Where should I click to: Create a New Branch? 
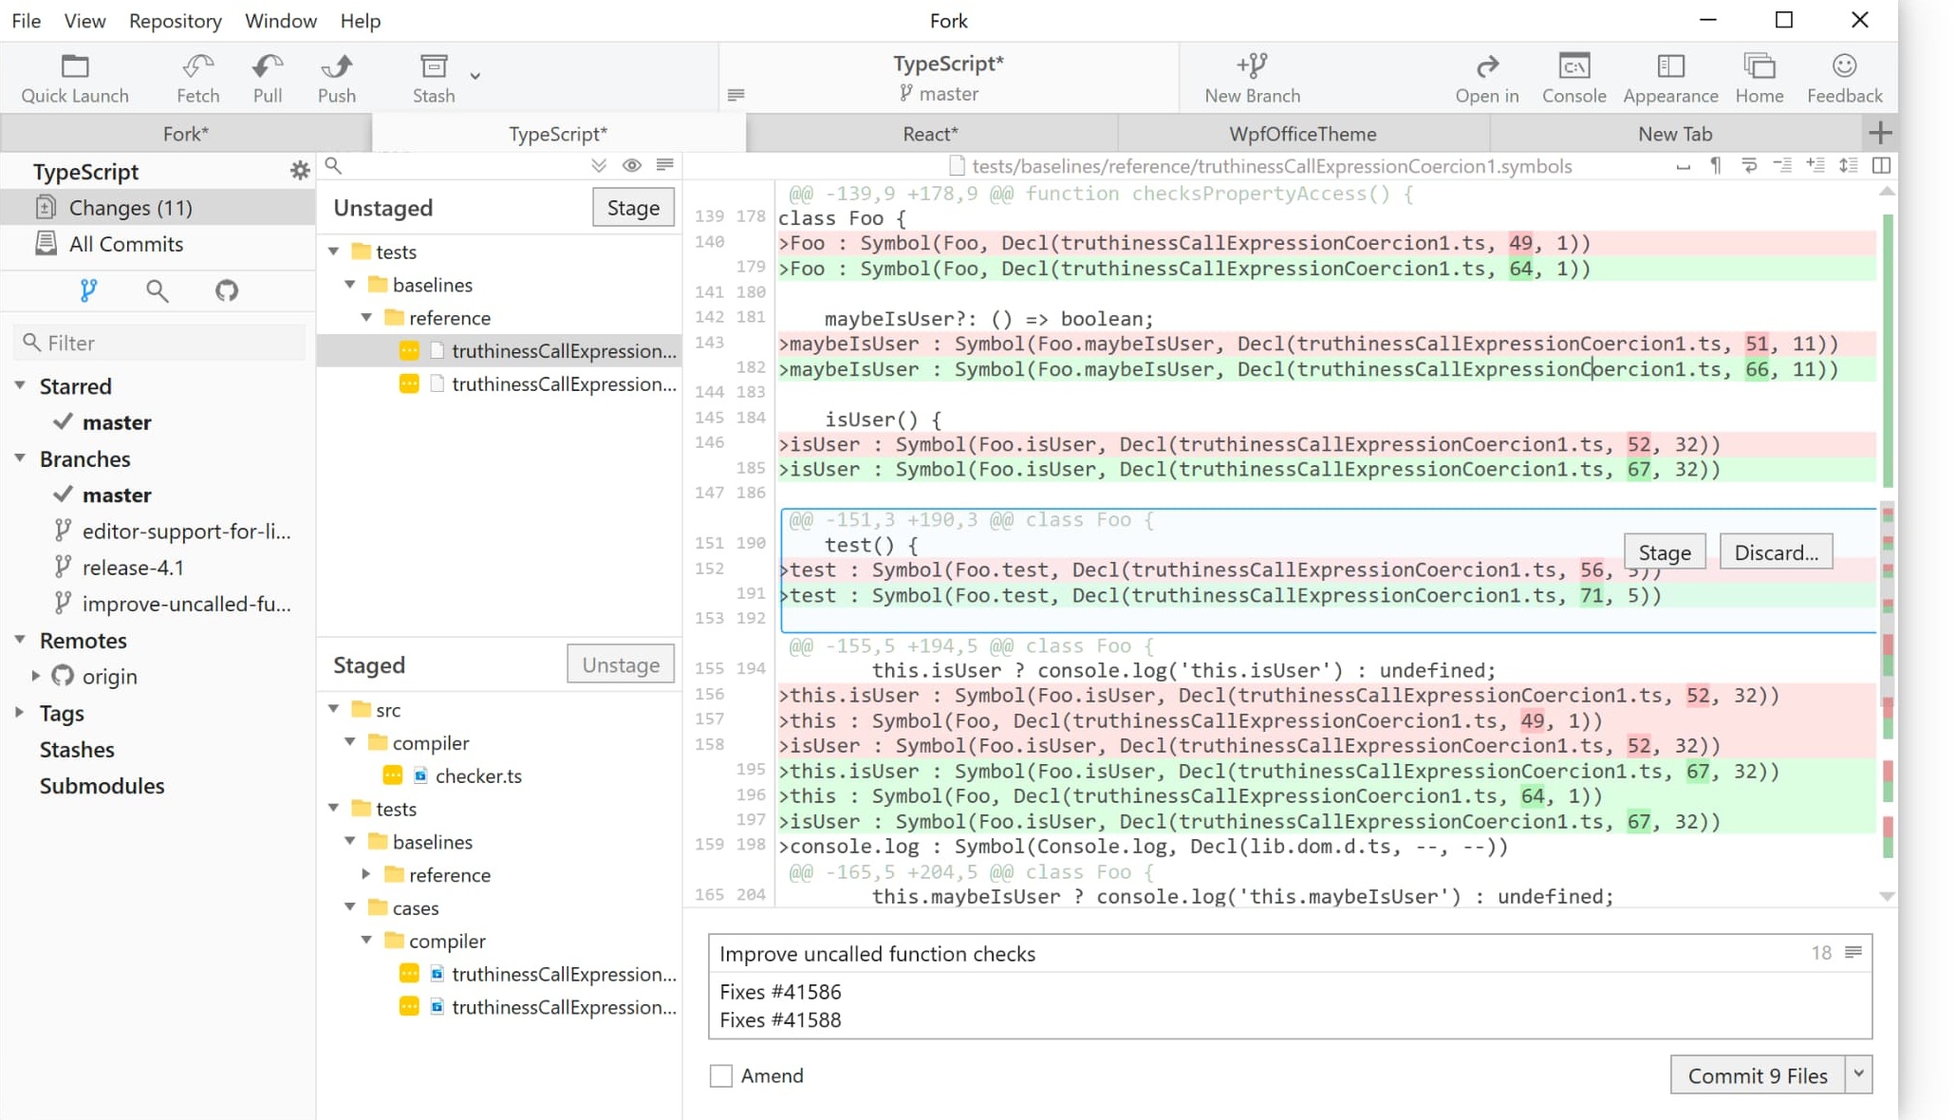1253,78
